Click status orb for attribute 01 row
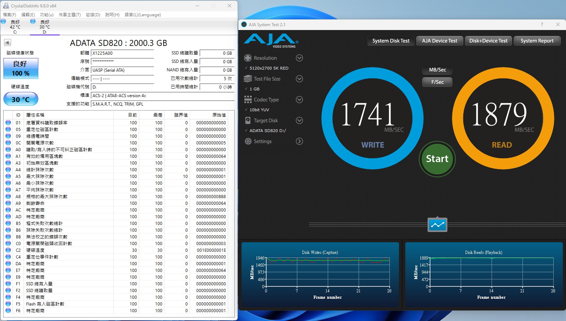 tap(8, 123)
